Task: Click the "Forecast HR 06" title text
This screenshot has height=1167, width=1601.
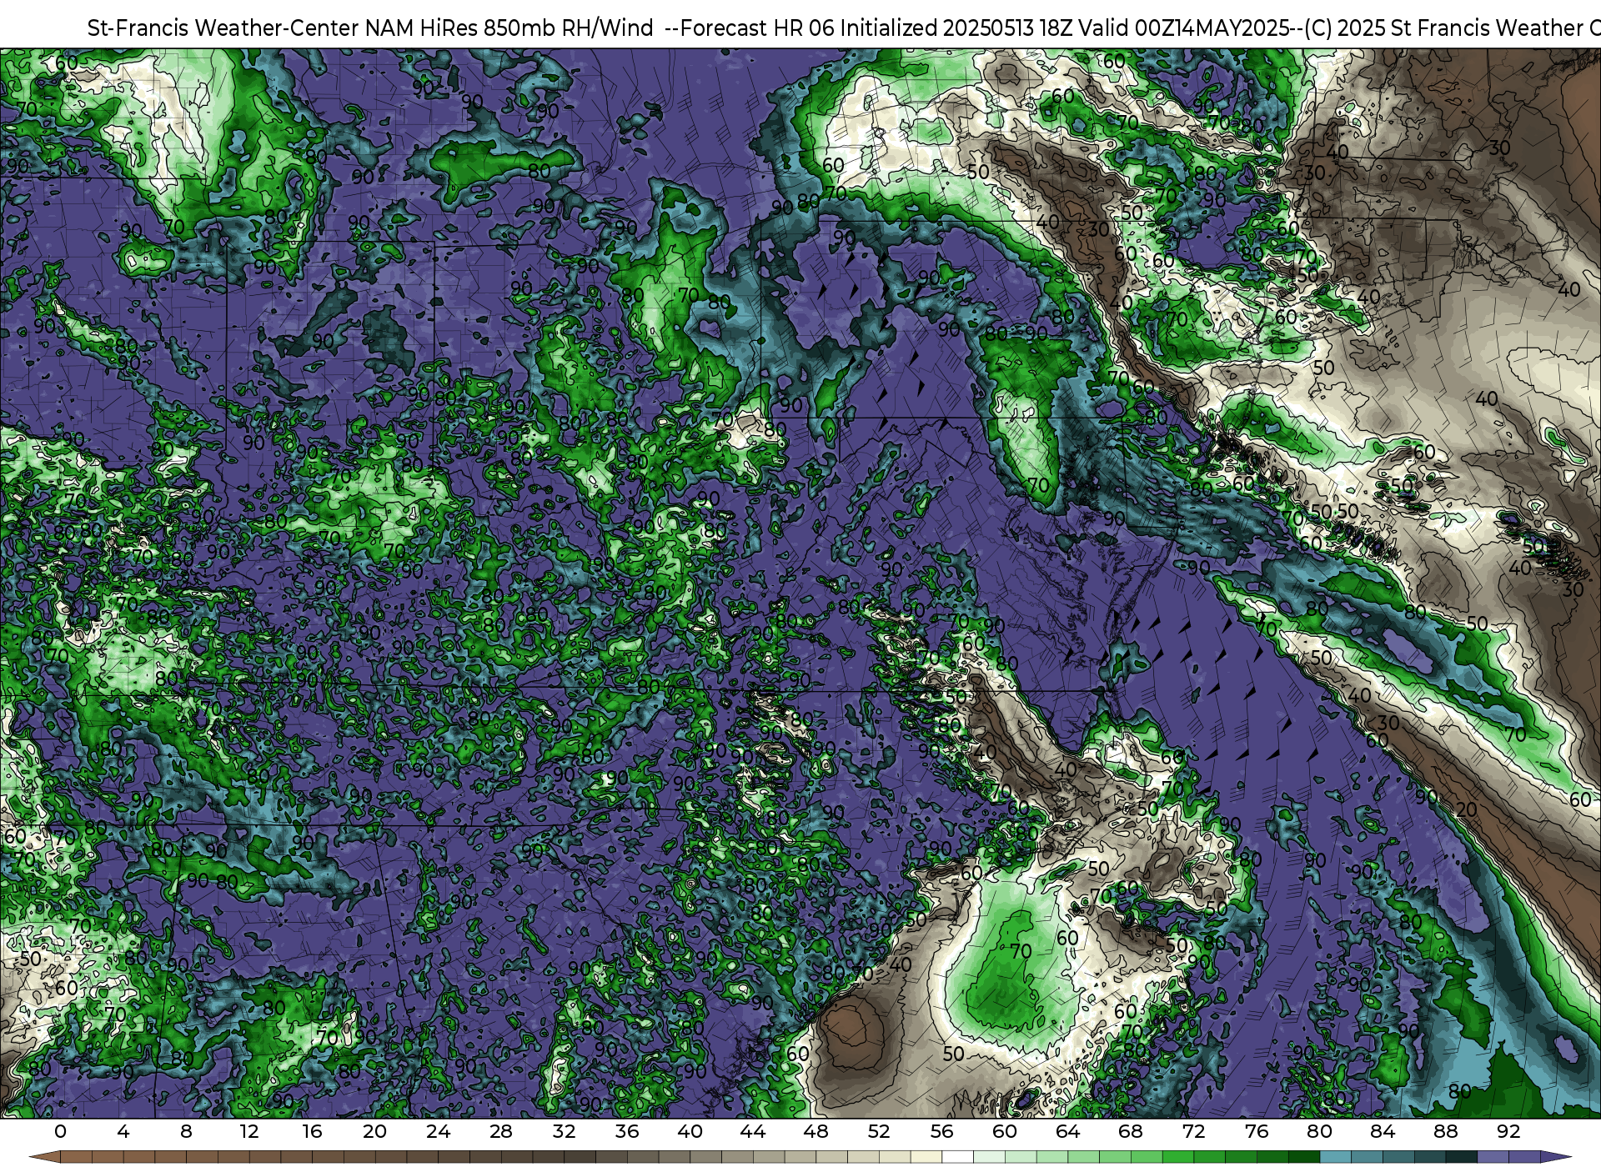Action: 757,28
